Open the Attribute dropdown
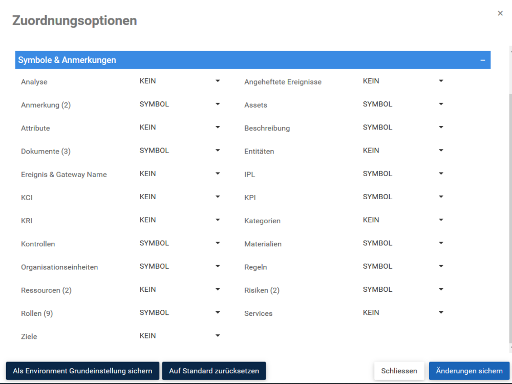This screenshot has height=384, width=512. click(180, 127)
